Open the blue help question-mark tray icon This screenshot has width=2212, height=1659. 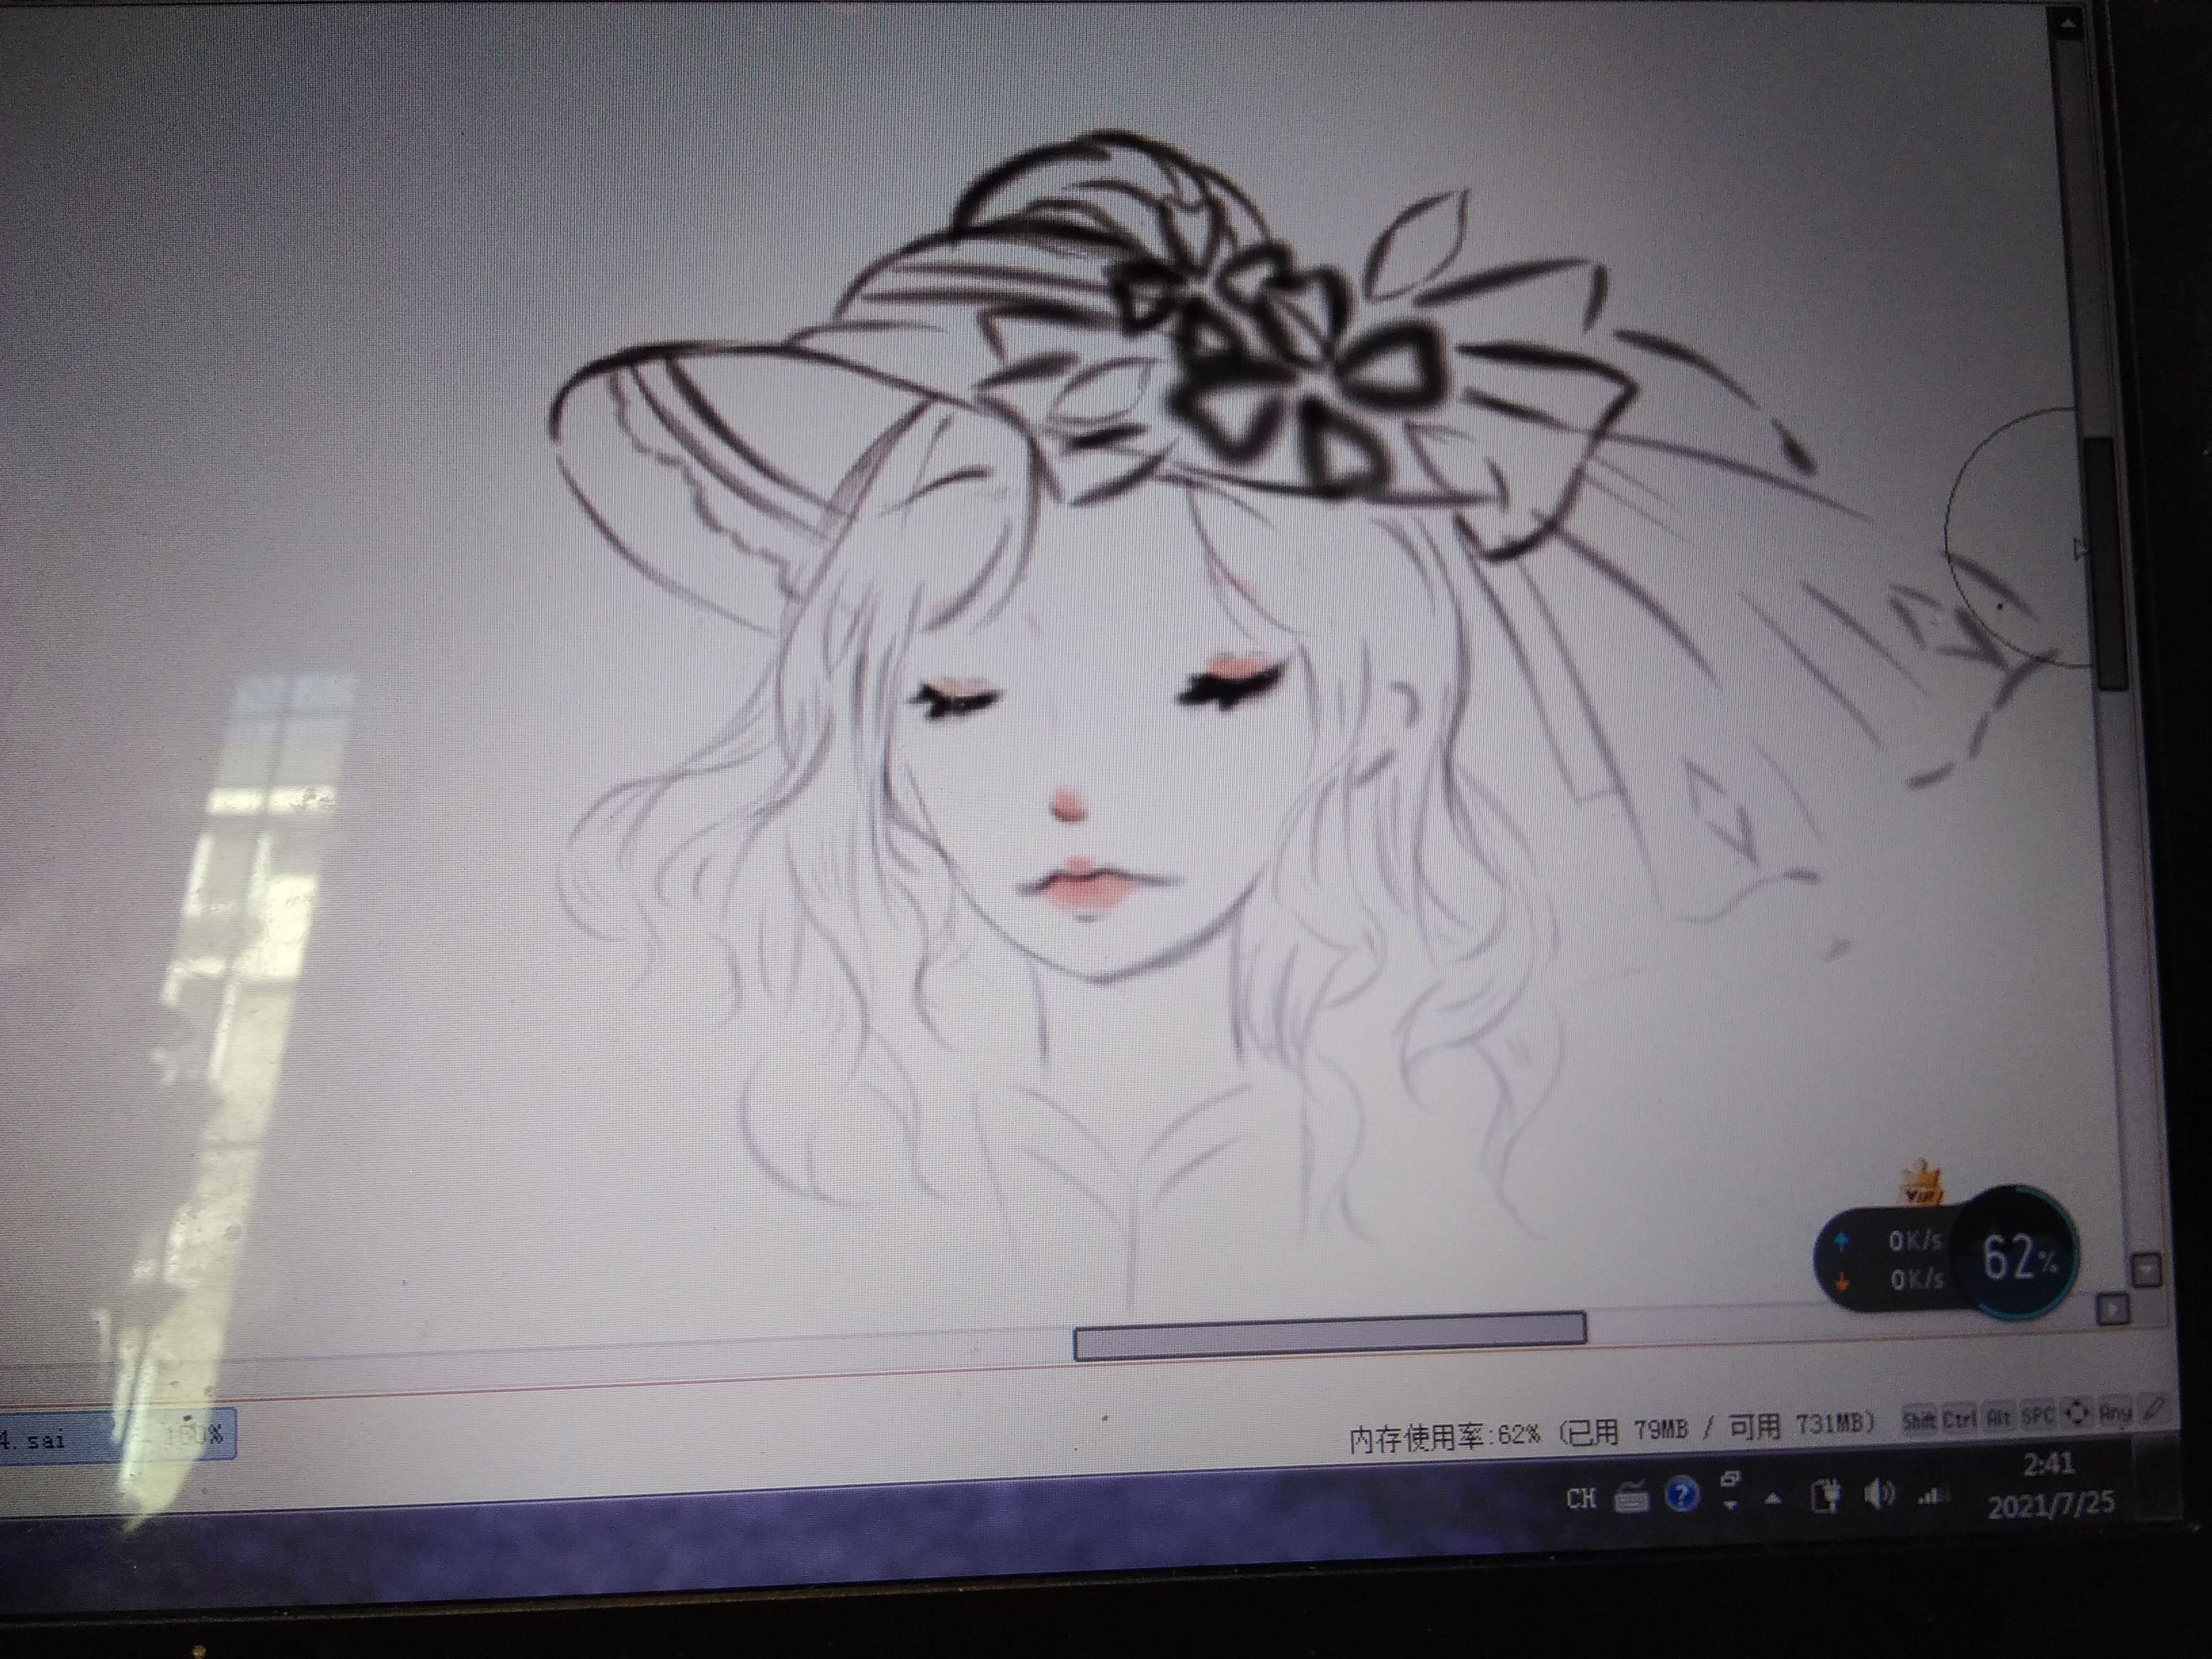point(1682,1495)
